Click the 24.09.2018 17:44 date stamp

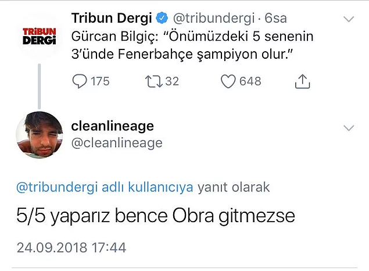(x=70, y=247)
